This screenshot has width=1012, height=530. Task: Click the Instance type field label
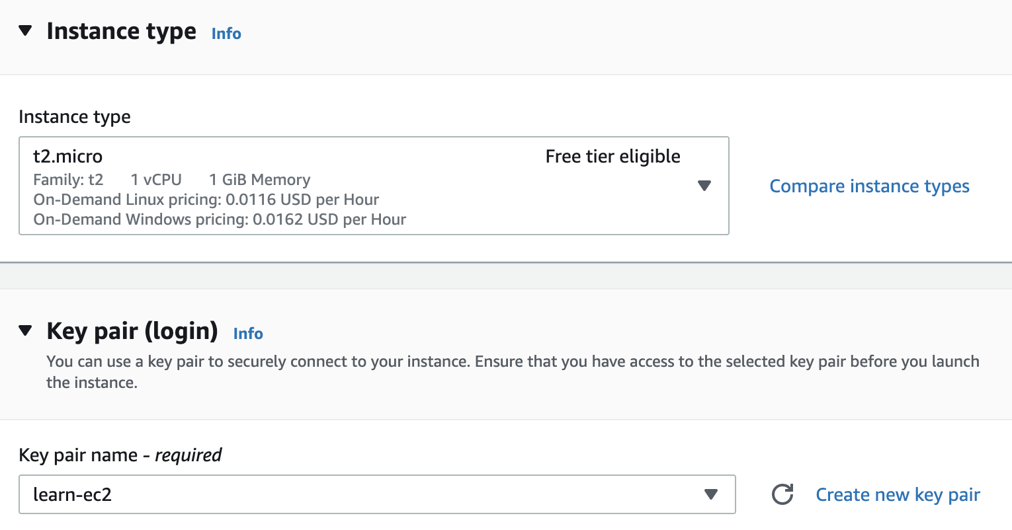(75, 117)
